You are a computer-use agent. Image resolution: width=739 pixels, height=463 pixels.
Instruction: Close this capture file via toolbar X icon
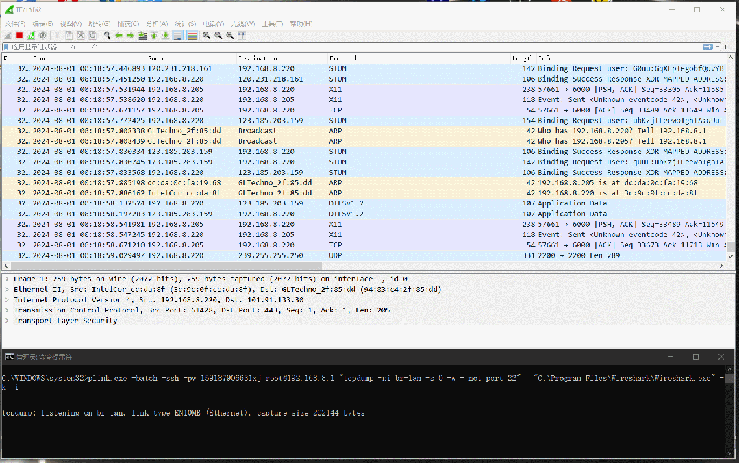click(81, 36)
